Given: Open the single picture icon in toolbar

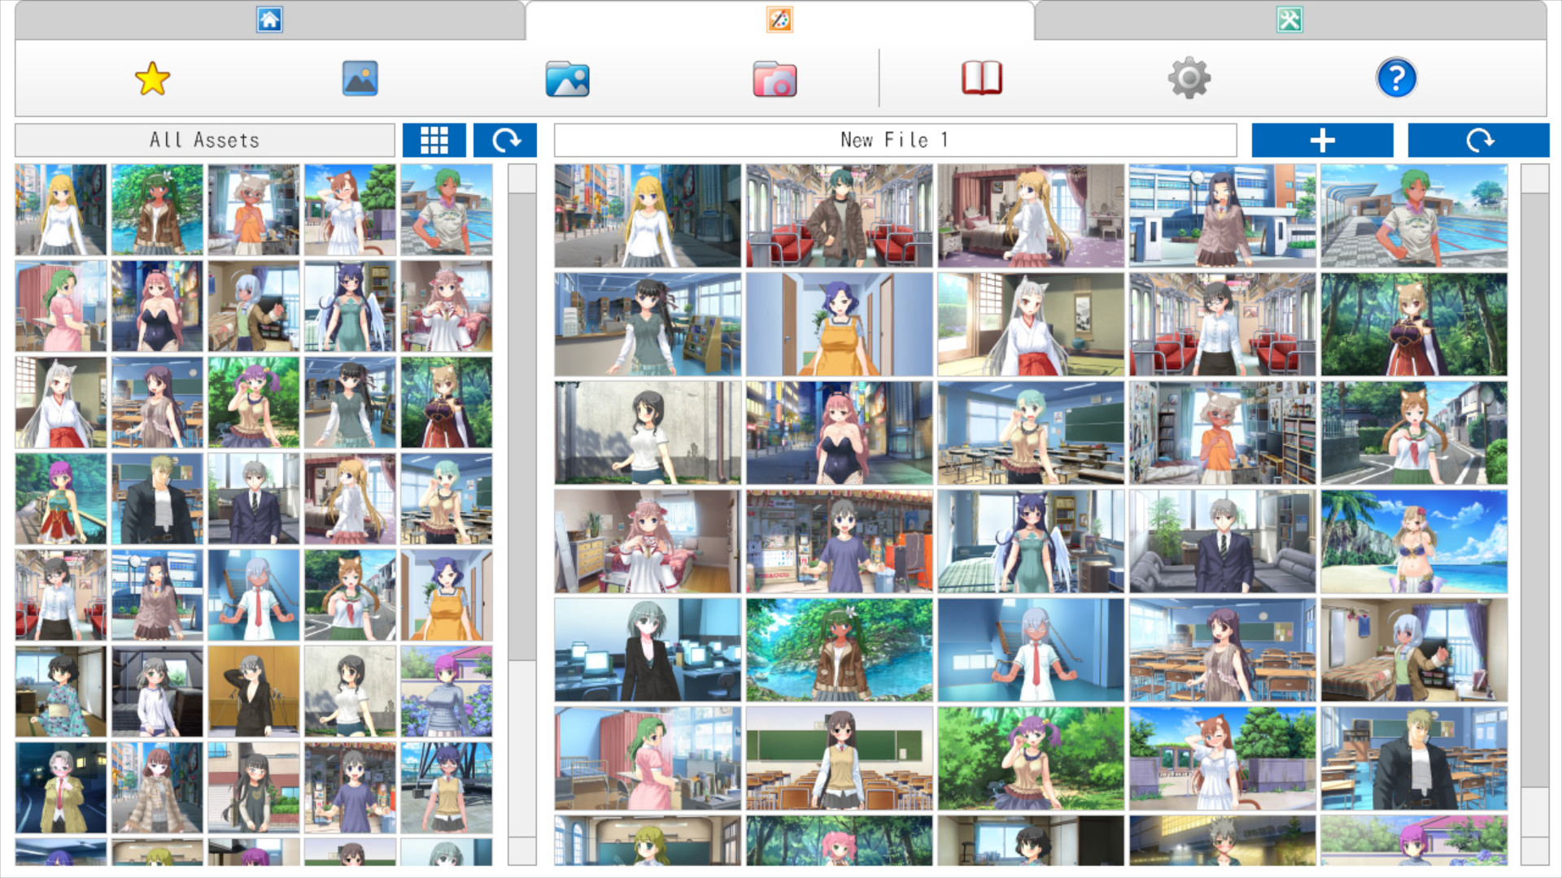Looking at the screenshot, I should point(360,79).
